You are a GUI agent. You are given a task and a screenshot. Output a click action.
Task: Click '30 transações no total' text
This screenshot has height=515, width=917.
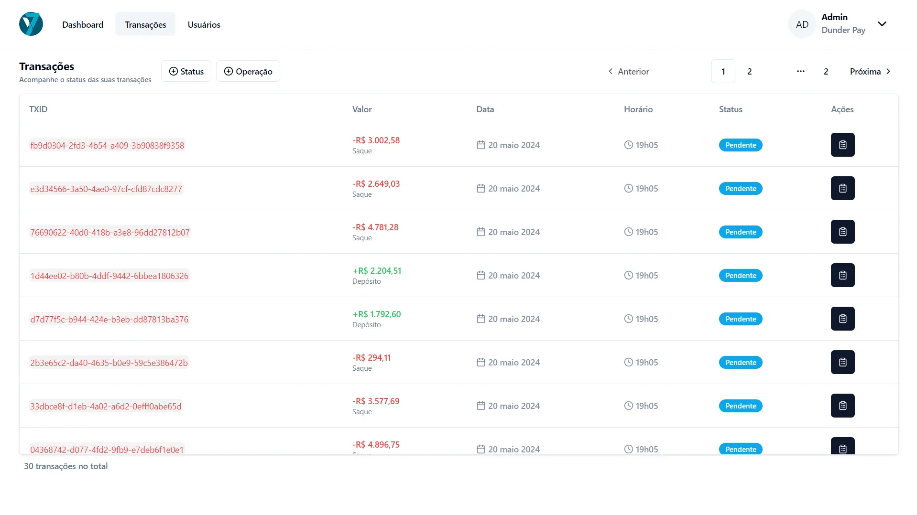point(66,466)
